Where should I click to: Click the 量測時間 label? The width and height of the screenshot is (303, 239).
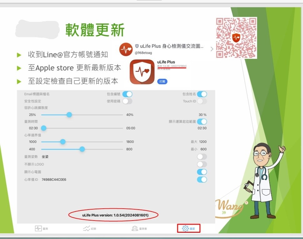click(x=31, y=121)
